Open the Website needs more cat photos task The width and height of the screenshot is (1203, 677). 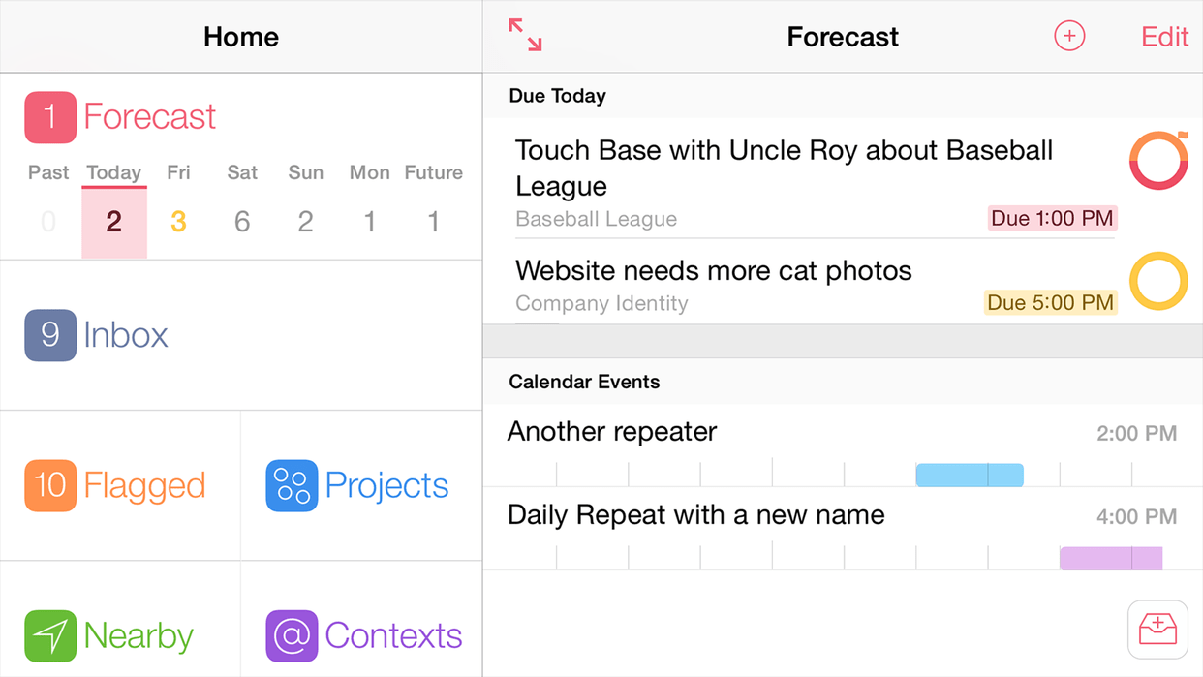click(714, 271)
